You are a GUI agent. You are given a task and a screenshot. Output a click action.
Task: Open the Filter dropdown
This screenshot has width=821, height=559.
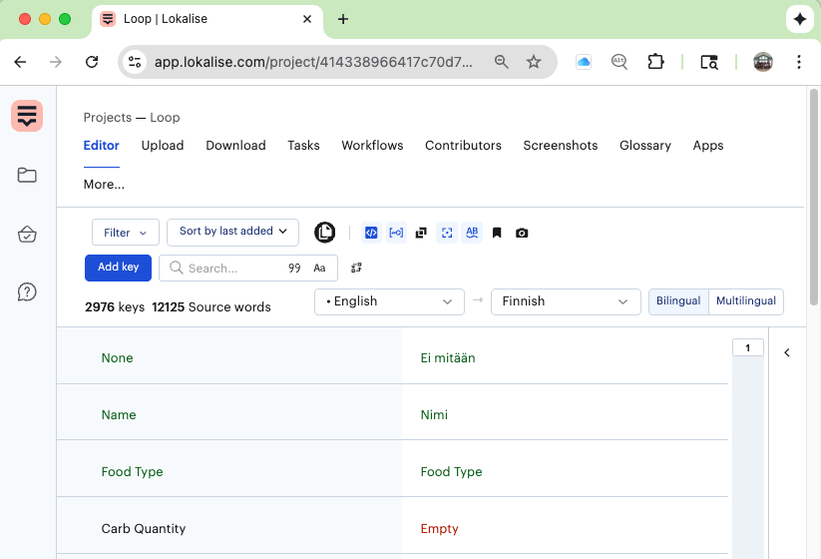coord(125,233)
